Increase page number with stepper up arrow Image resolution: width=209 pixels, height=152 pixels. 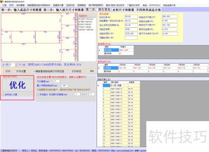point(16,64)
